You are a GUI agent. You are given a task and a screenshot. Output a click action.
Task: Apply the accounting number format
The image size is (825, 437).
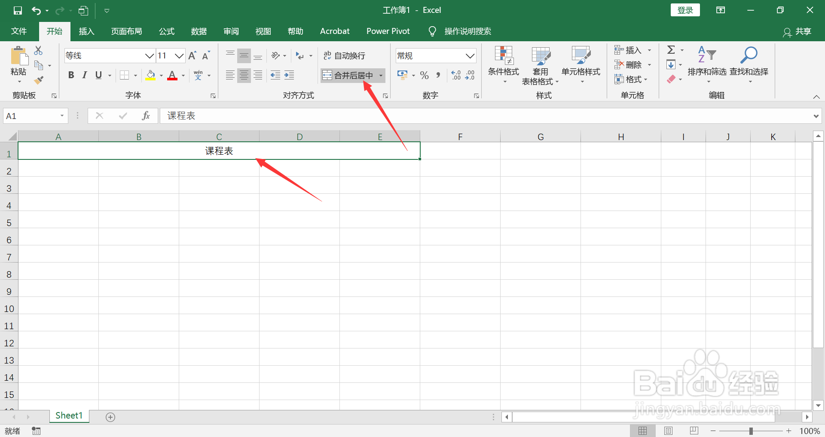tap(403, 75)
